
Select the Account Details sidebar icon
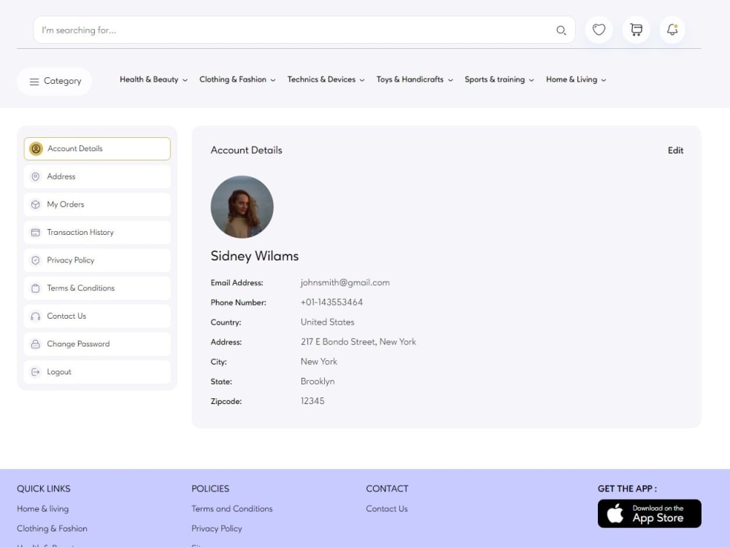(x=36, y=148)
